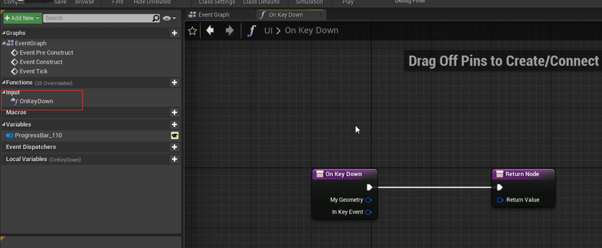Add a new macro with plus button
The width and height of the screenshot is (602, 248).
pyautogui.click(x=174, y=113)
